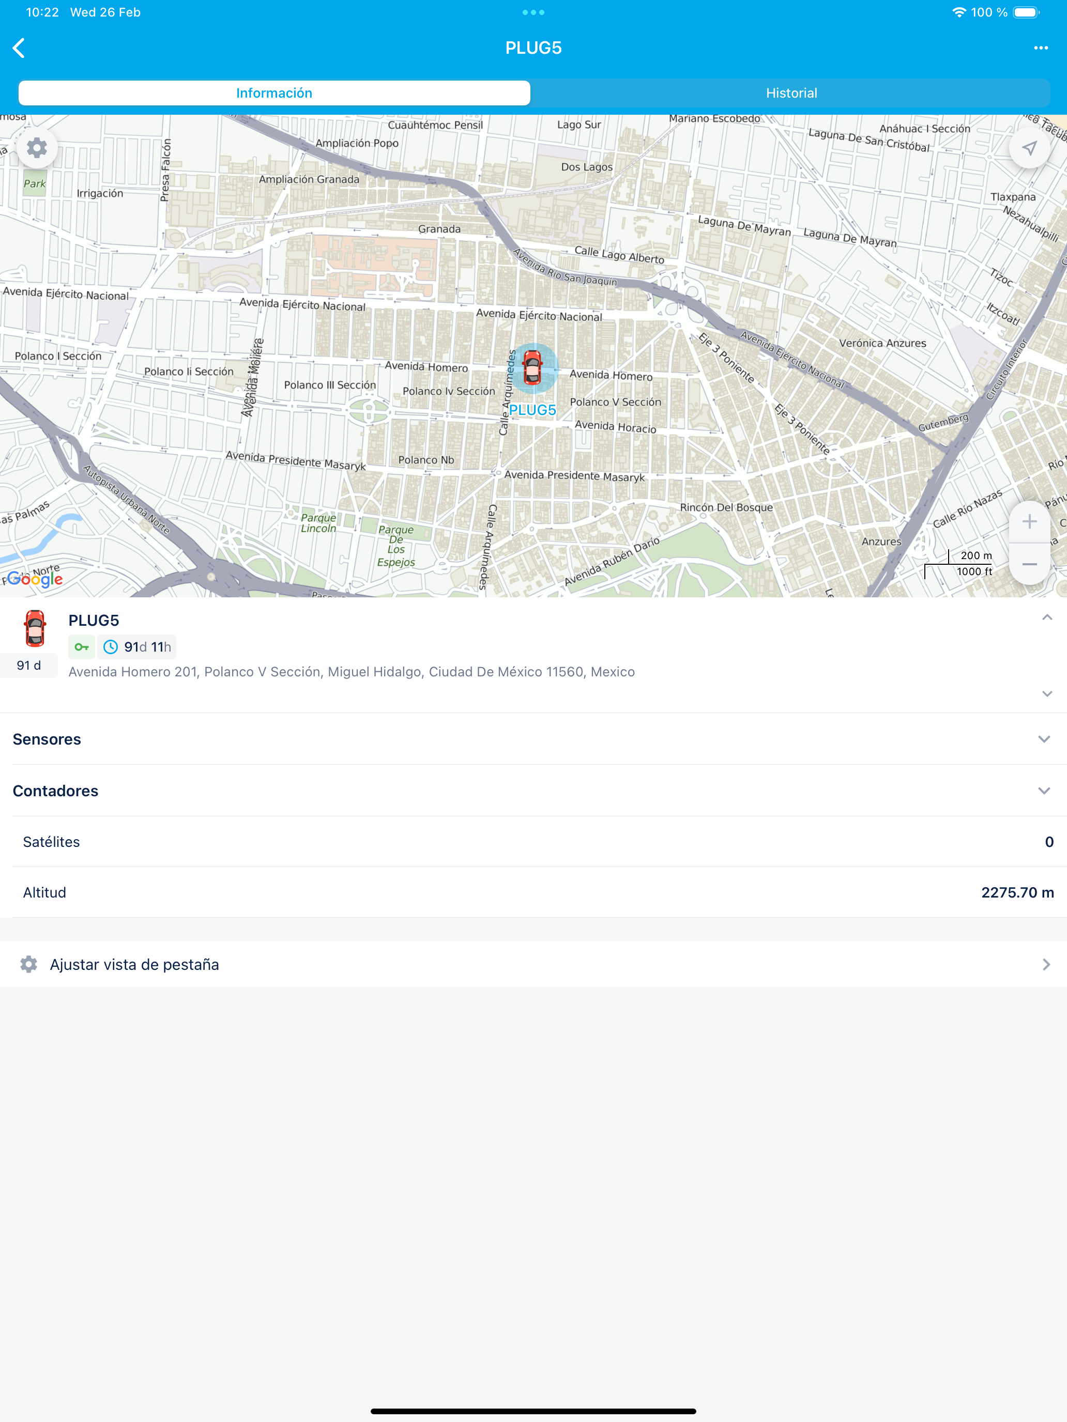Image resolution: width=1067 pixels, height=1422 pixels.
Task: Open the three-dot more options menu
Action: (x=1041, y=48)
